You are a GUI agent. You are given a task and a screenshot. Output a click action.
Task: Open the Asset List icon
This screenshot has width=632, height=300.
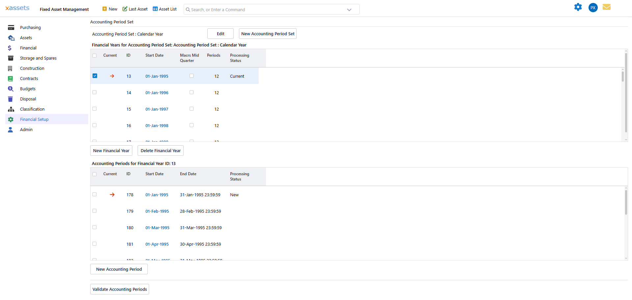[155, 9]
